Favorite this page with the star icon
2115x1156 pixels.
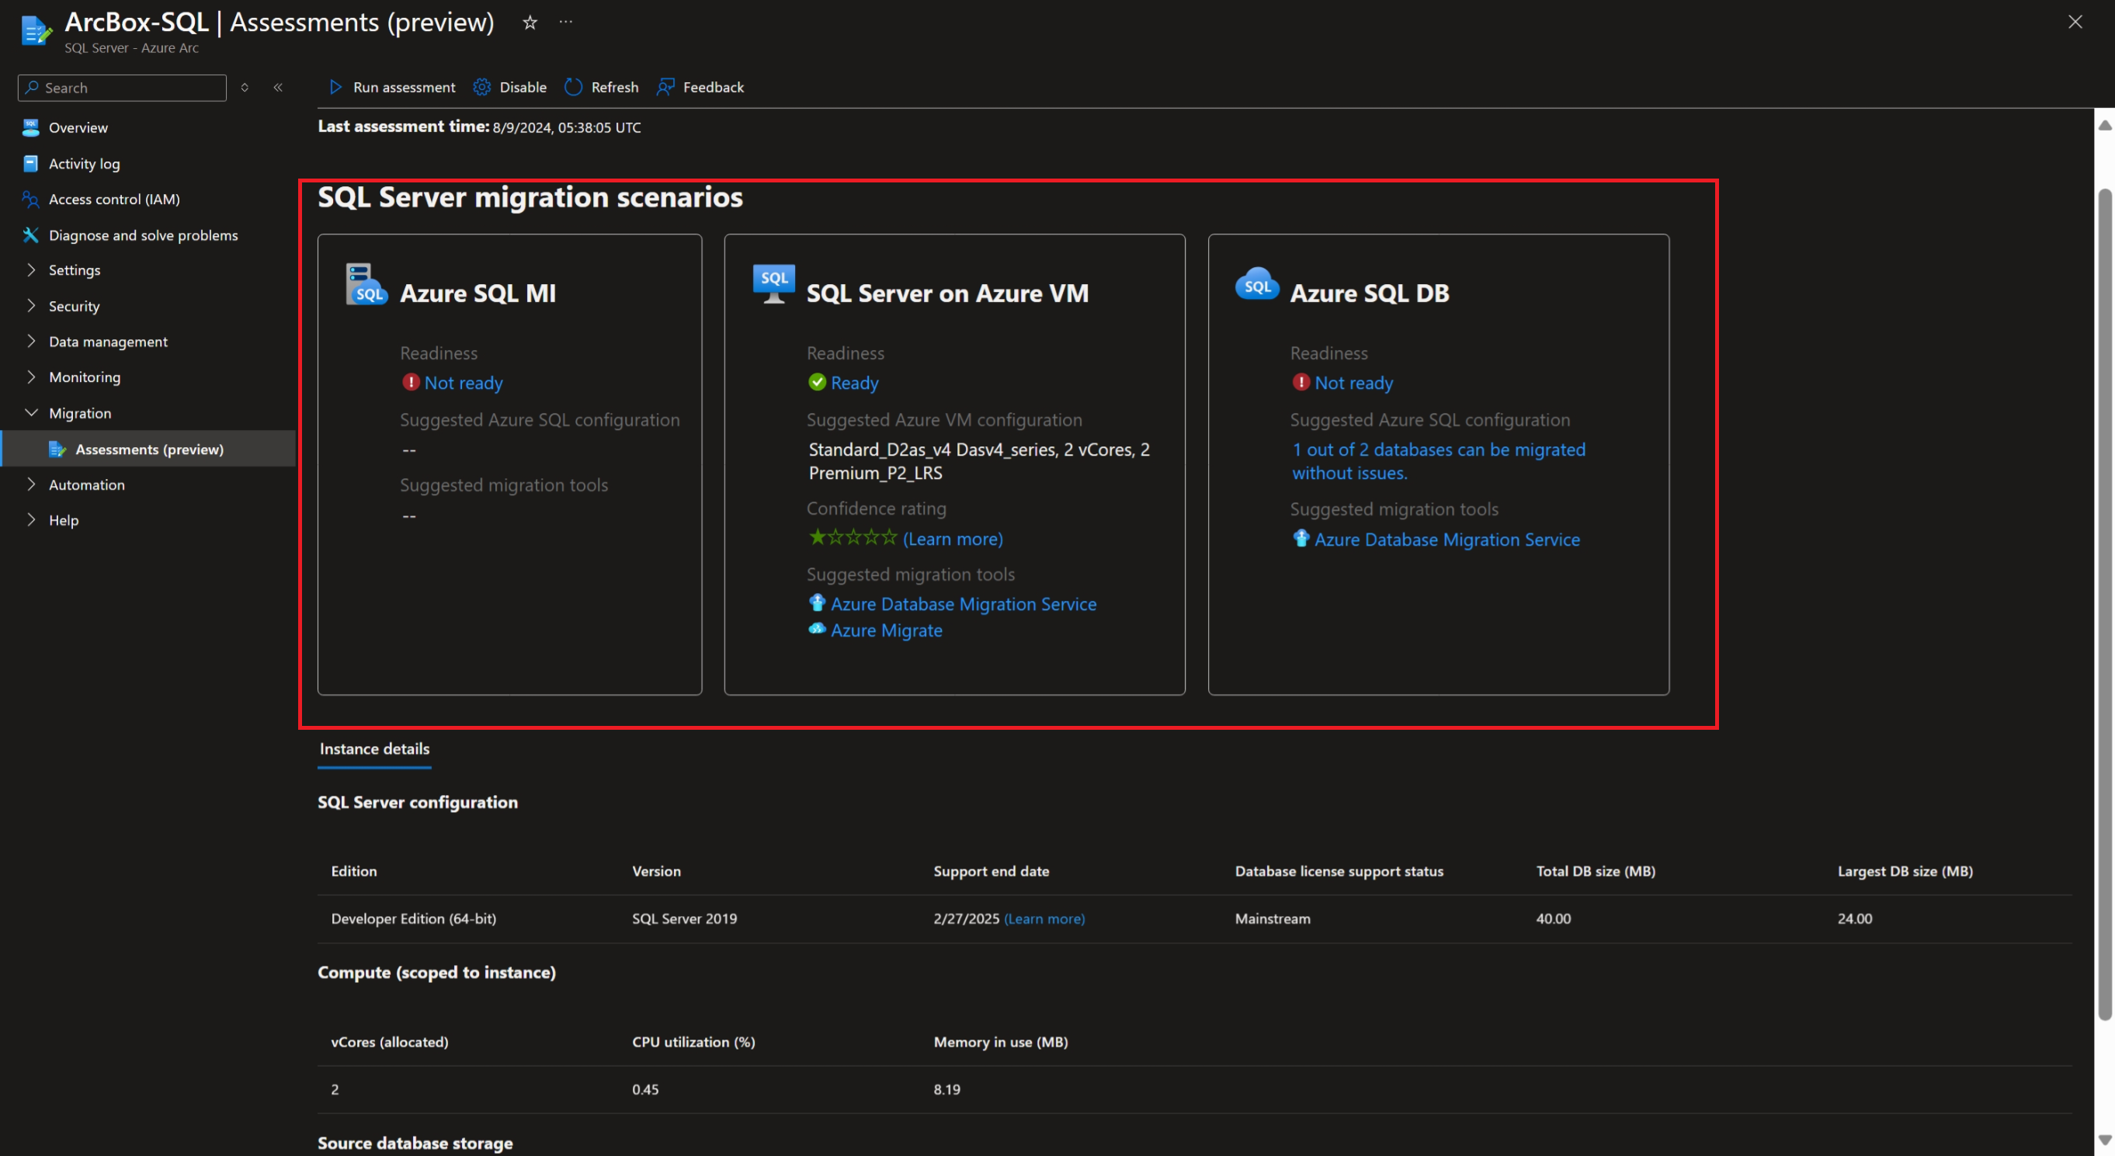[x=530, y=23]
